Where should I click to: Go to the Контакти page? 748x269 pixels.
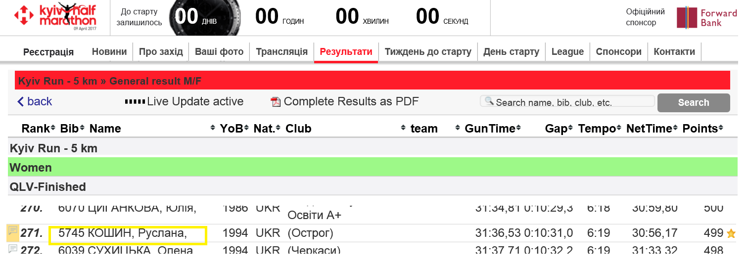click(674, 51)
